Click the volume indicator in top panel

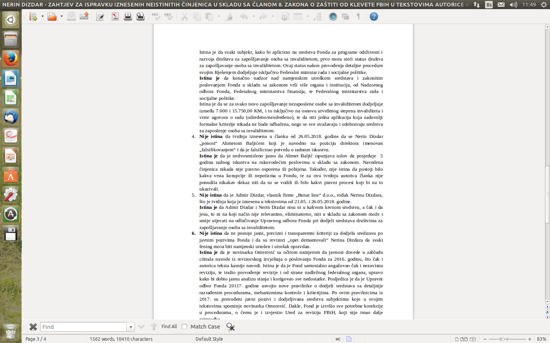pyautogui.click(x=513, y=5)
